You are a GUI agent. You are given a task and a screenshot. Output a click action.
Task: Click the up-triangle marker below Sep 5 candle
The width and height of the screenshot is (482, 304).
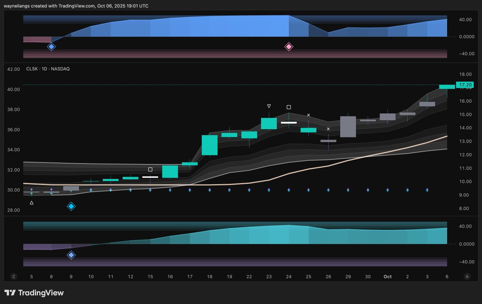pos(32,203)
